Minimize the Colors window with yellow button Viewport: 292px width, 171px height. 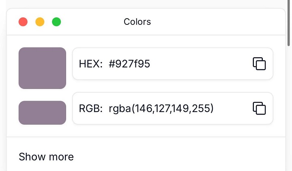pyautogui.click(x=40, y=22)
